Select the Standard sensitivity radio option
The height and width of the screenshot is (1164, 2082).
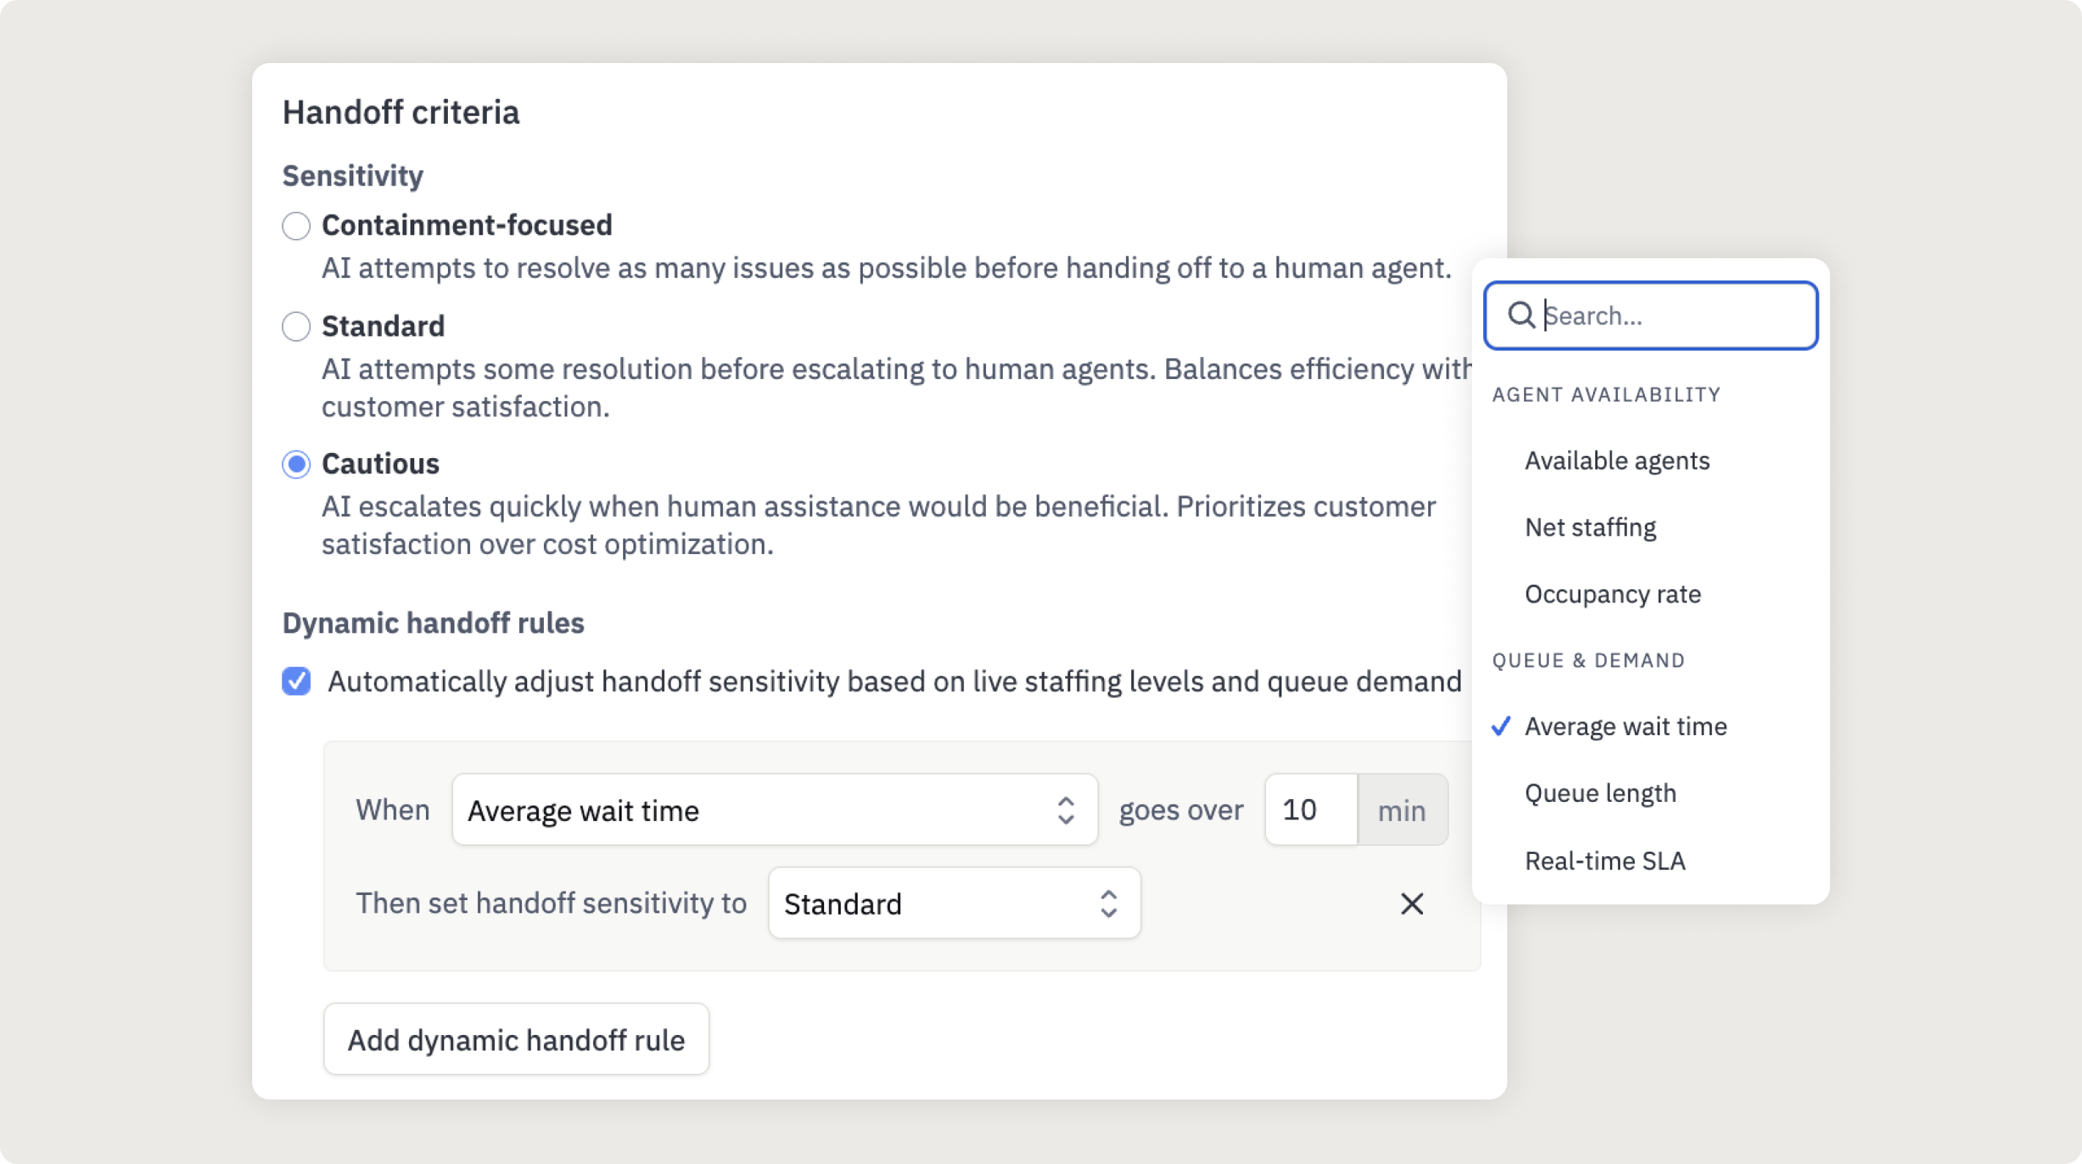pyautogui.click(x=296, y=327)
